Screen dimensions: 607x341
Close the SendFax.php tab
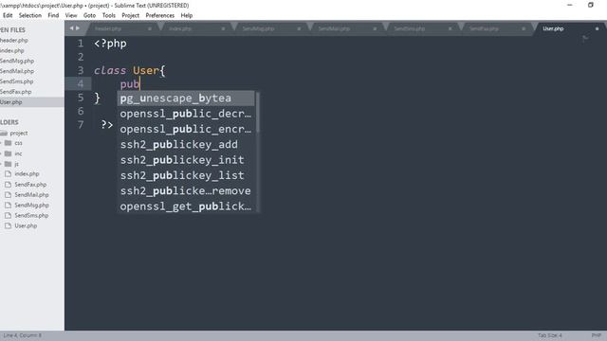click(x=524, y=28)
